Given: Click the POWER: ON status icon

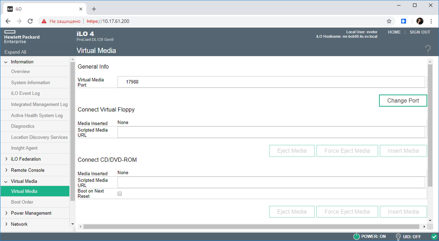Looking at the screenshot, I should pyautogui.click(x=356, y=237).
